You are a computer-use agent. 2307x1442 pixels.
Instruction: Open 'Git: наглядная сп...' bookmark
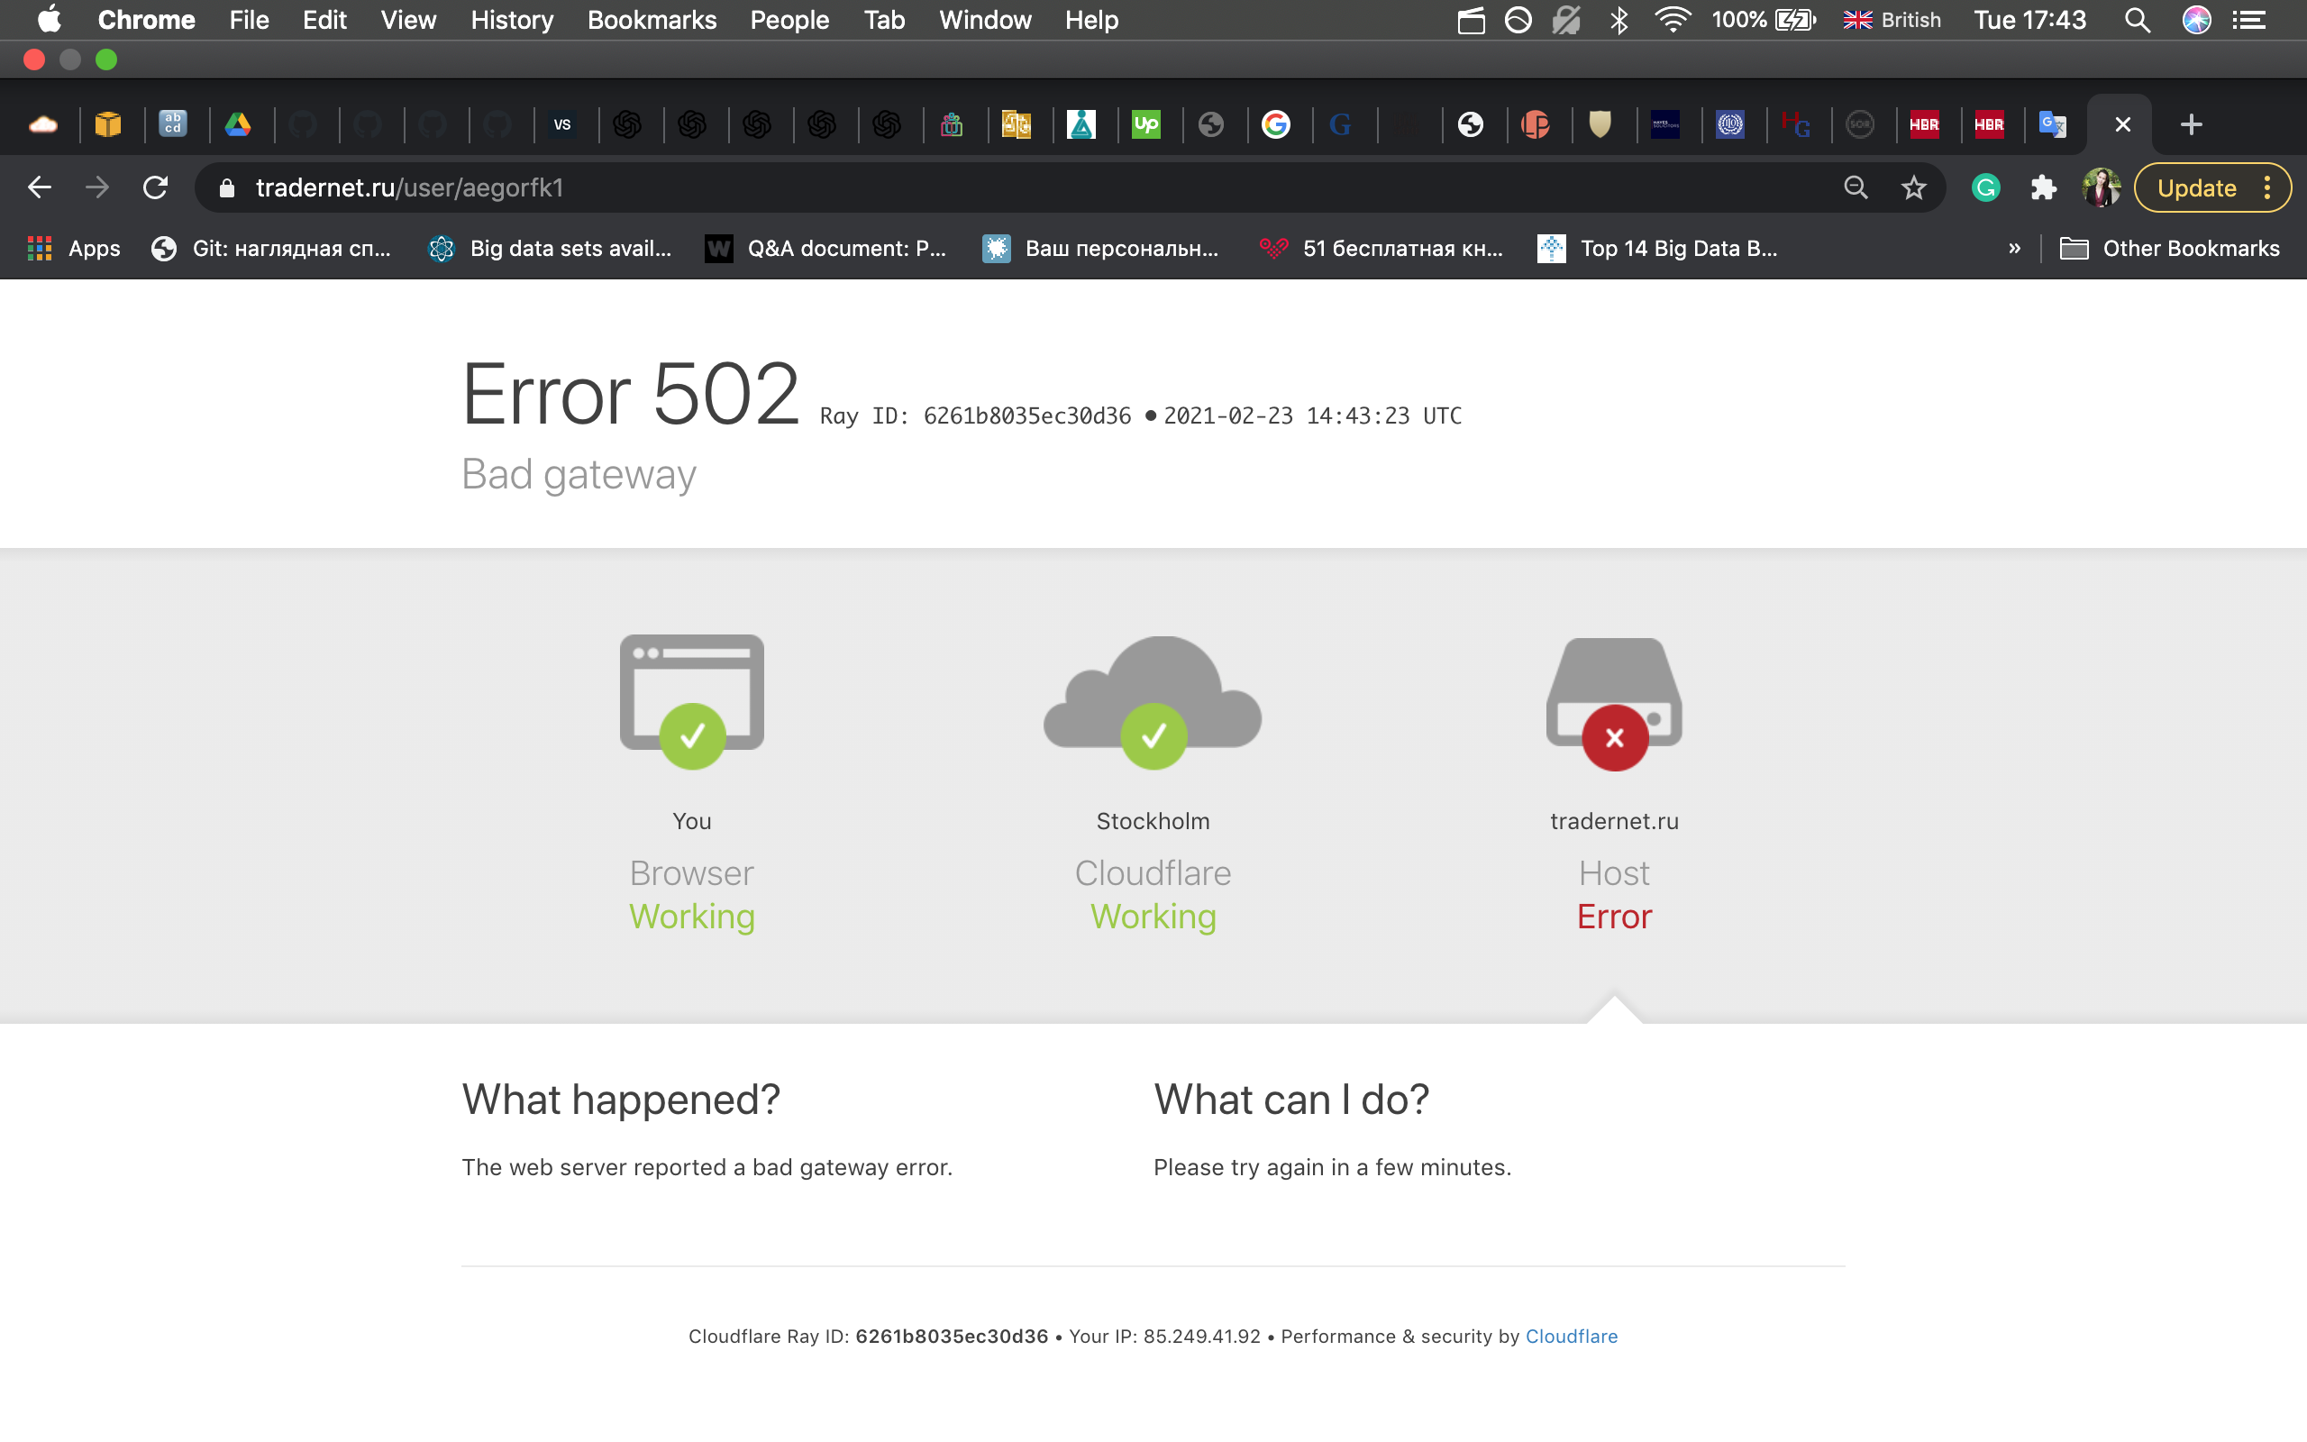pyautogui.click(x=271, y=249)
